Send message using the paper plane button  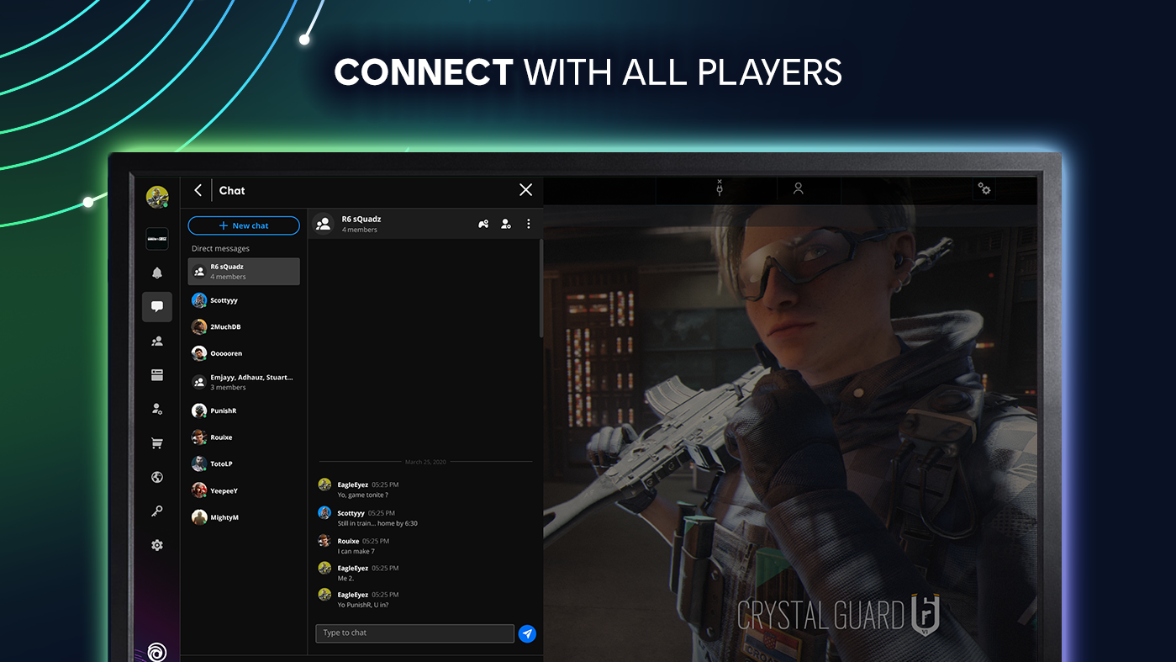coord(527,633)
